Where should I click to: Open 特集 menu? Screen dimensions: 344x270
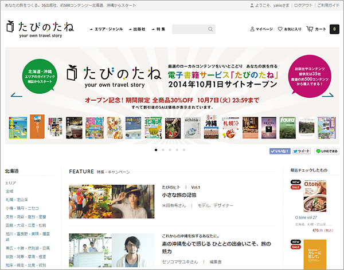coord(158,29)
